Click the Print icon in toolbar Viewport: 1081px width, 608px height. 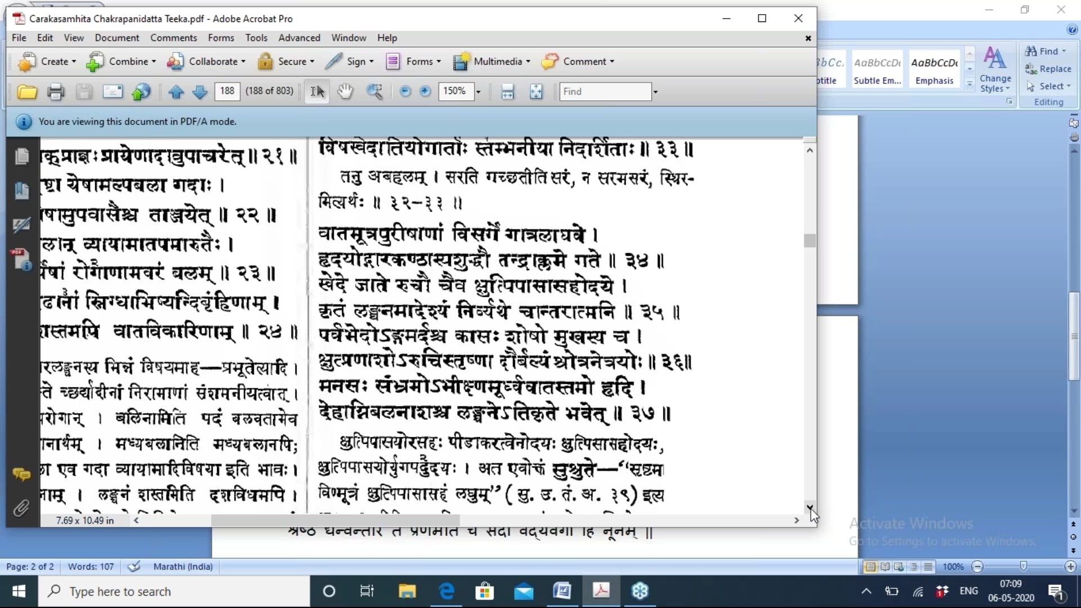[x=55, y=92]
